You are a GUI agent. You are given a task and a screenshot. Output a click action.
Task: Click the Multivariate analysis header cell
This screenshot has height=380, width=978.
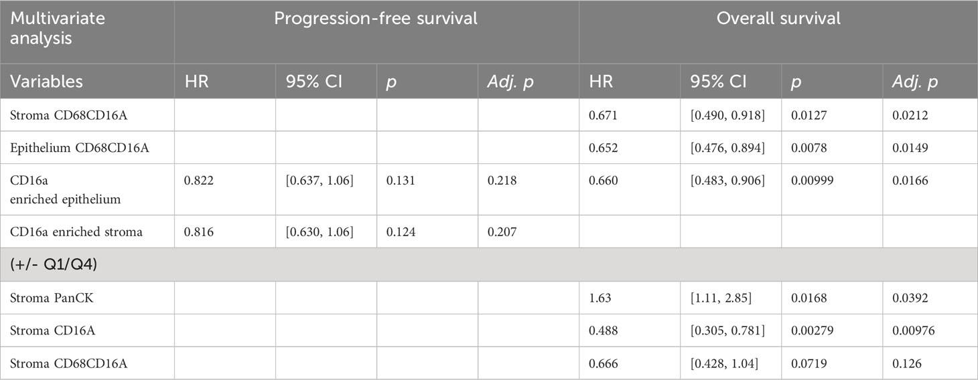87,32
